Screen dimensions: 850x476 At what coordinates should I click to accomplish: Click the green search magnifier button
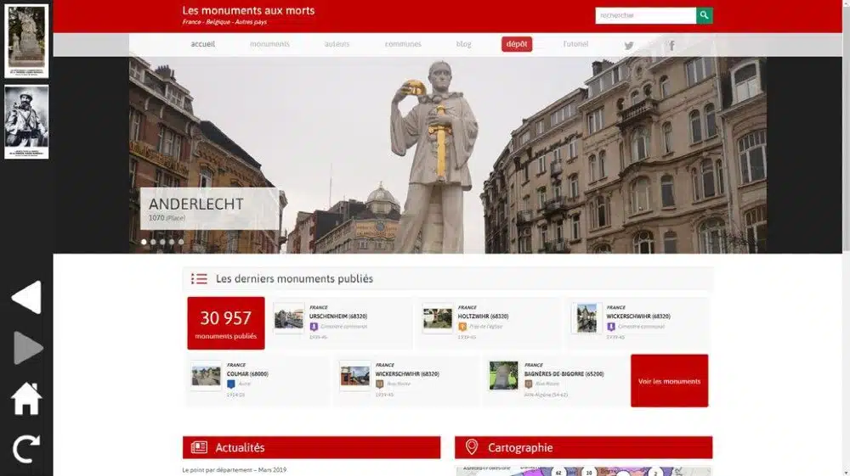coord(704,15)
